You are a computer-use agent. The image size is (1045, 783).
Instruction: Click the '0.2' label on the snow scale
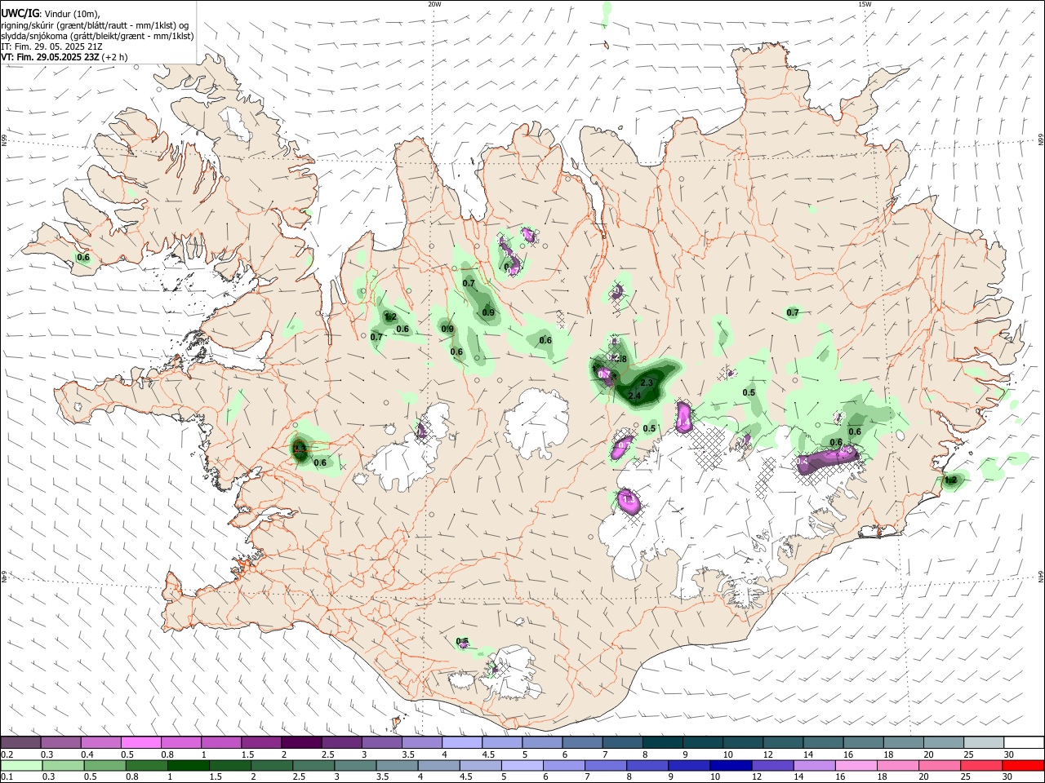(x=6, y=754)
